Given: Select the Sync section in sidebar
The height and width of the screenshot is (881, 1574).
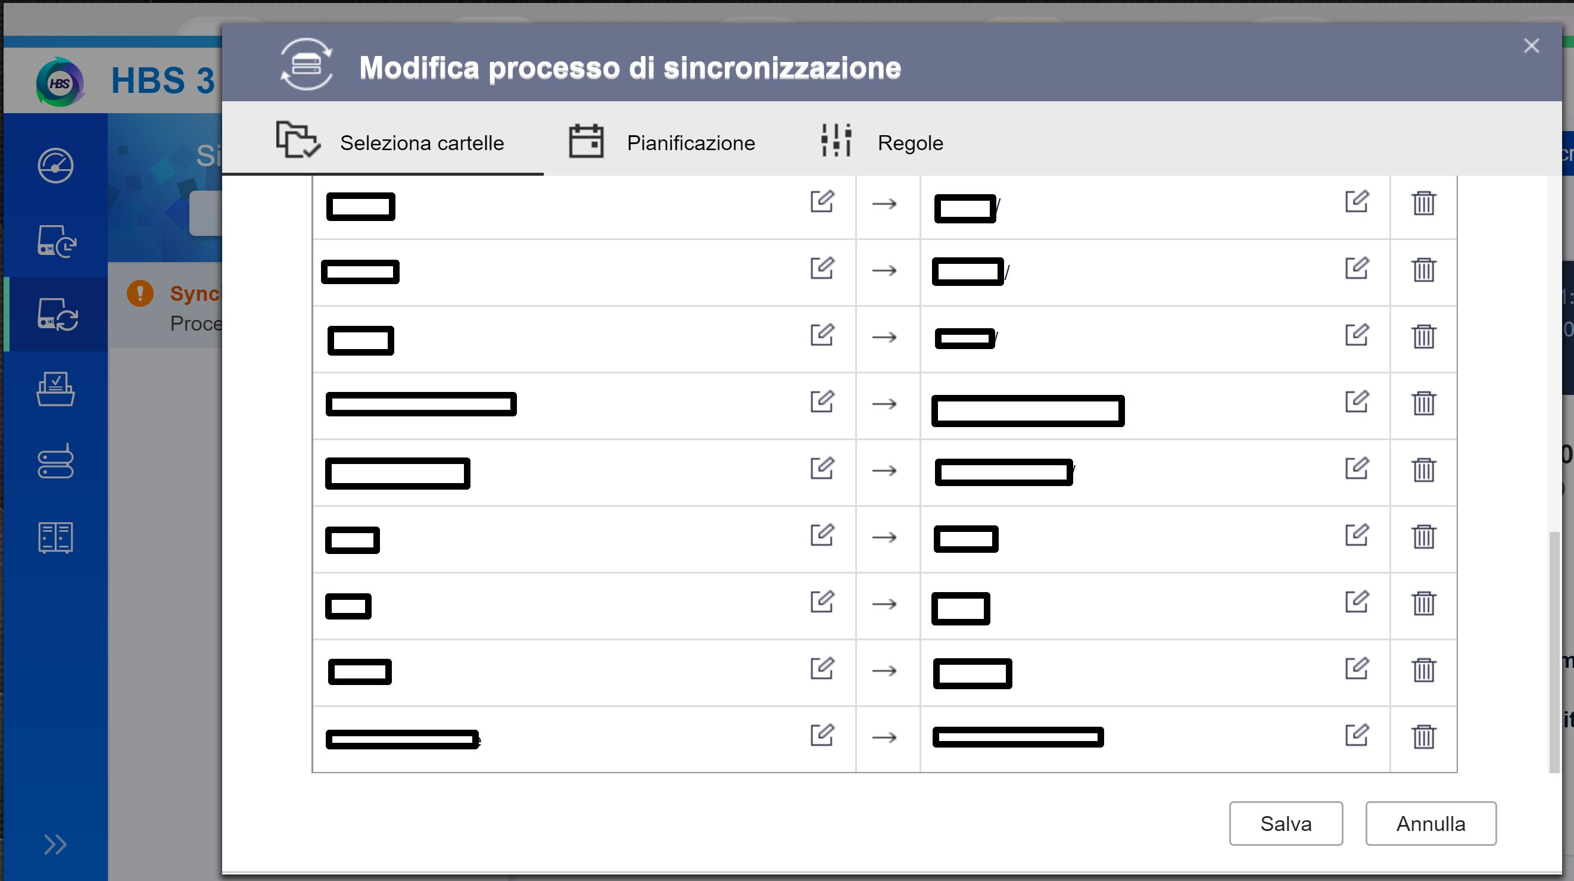Looking at the screenshot, I should click(57, 314).
